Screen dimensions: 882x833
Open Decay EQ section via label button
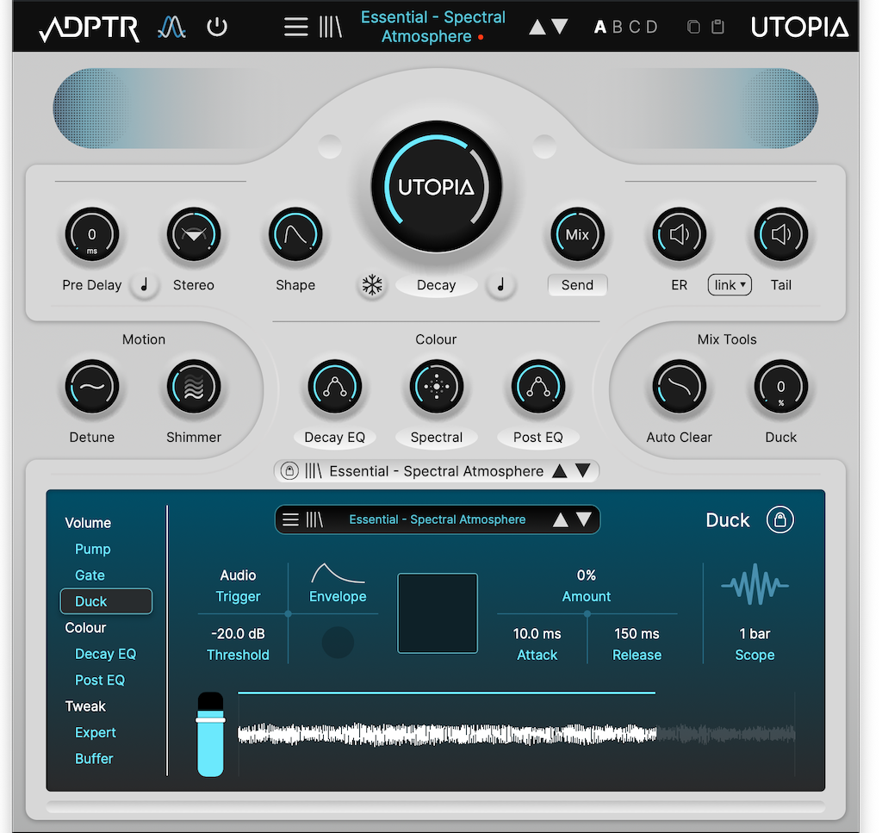(x=335, y=438)
